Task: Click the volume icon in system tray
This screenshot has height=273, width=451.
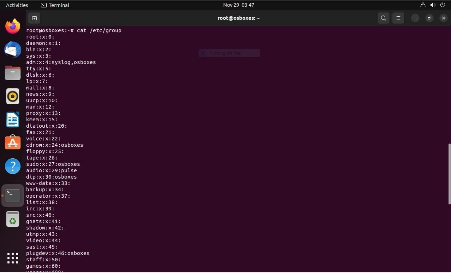Action: point(433,5)
